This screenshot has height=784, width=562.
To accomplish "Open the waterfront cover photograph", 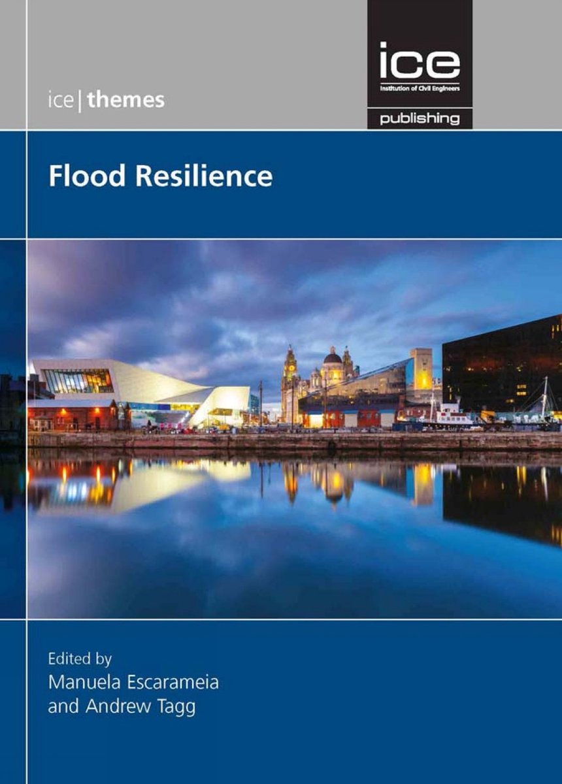I will pos(295,429).
